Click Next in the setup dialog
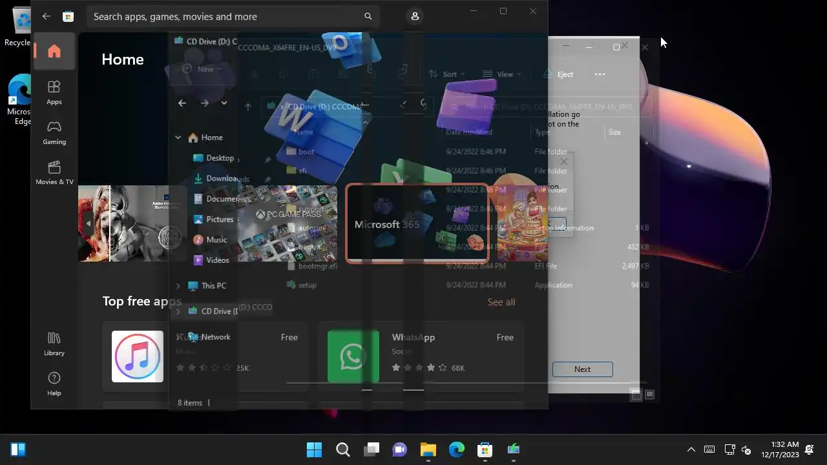827x465 pixels. (x=582, y=369)
